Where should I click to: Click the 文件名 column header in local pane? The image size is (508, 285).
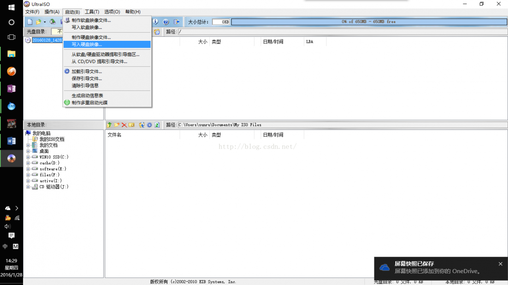115,135
